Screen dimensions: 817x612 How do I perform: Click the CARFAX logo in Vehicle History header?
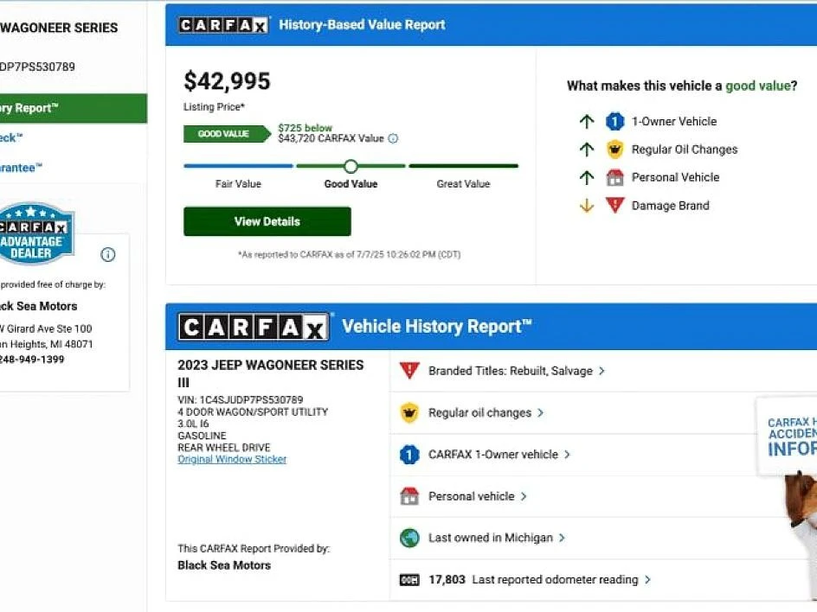pyautogui.click(x=254, y=327)
